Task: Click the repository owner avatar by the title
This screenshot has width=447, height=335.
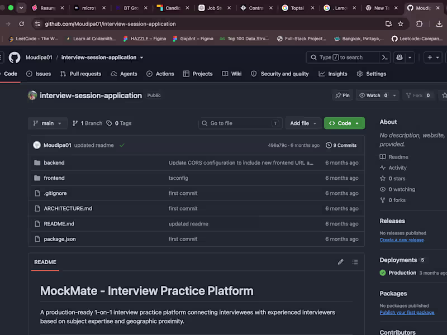Action: pyautogui.click(x=32, y=95)
